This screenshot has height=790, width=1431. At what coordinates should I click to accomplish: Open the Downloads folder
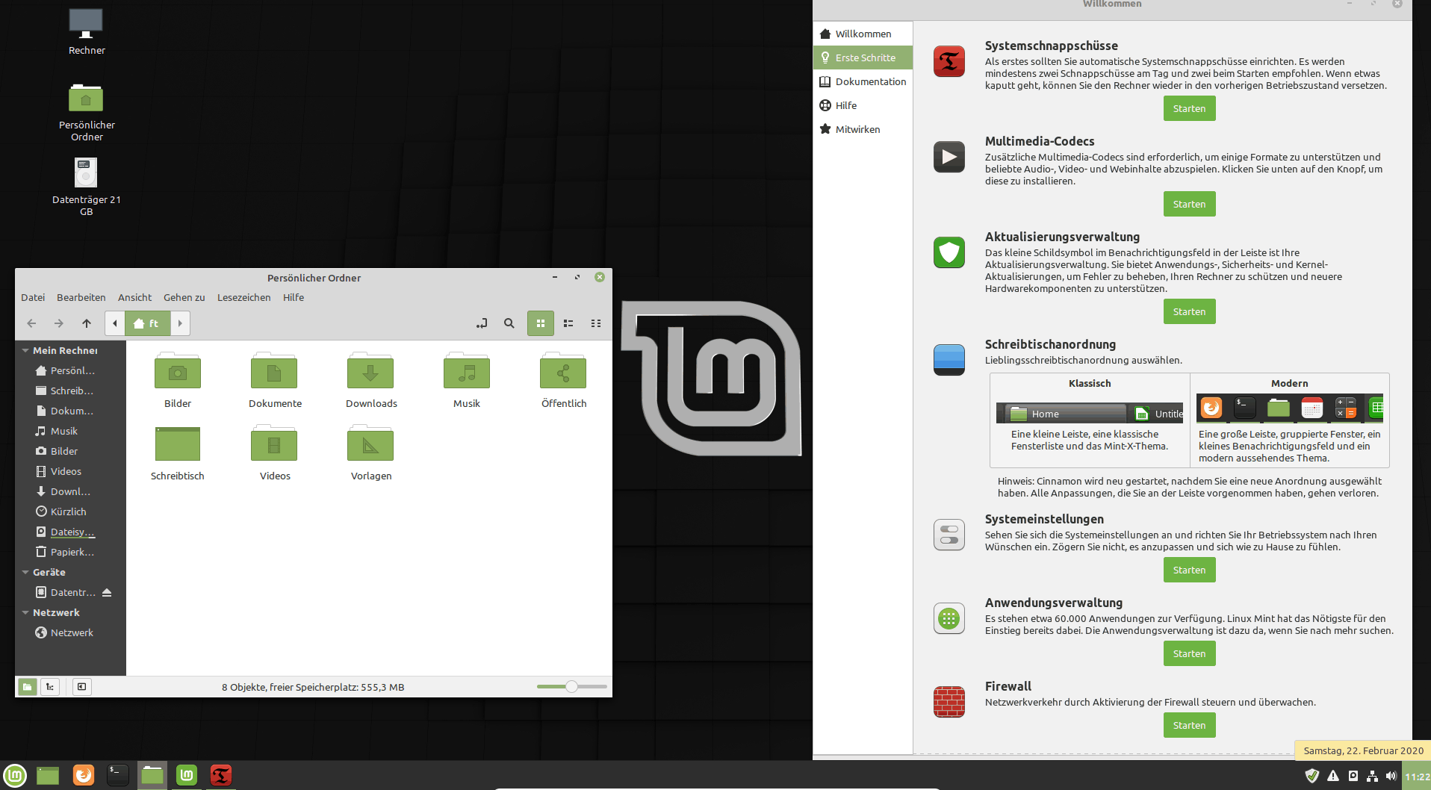click(371, 380)
